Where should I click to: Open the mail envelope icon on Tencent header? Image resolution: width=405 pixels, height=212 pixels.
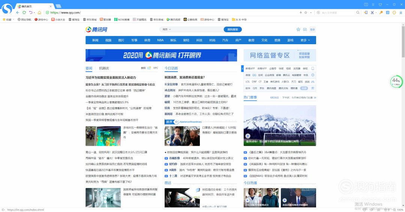click(305, 29)
